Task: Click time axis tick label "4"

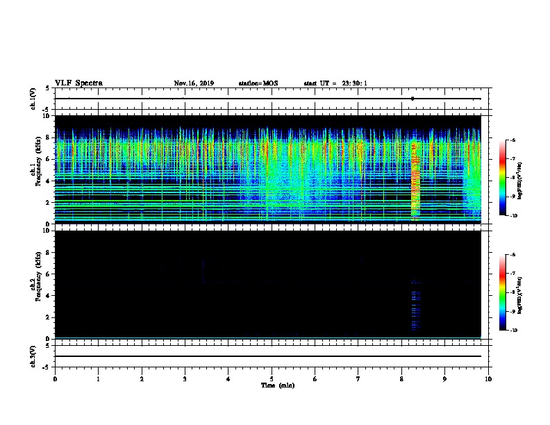Action: click(x=228, y=378)
